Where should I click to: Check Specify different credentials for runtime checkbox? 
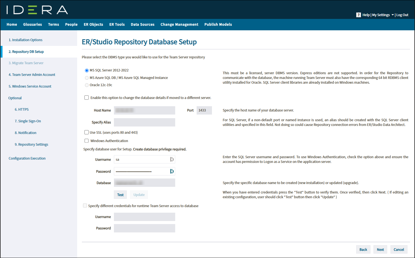pyautogui.click(x=85, y=206)
